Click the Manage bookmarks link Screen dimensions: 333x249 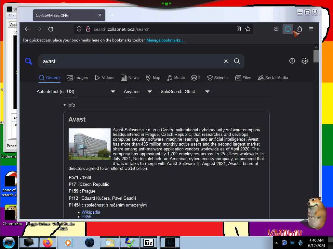point(165,40)
